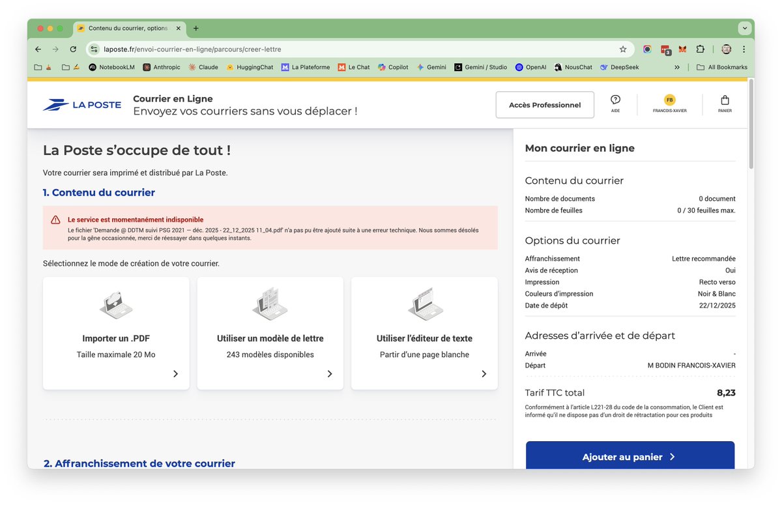Open the Extensions puzzle icon
The image size is (782, 505).
pos(700,49)
